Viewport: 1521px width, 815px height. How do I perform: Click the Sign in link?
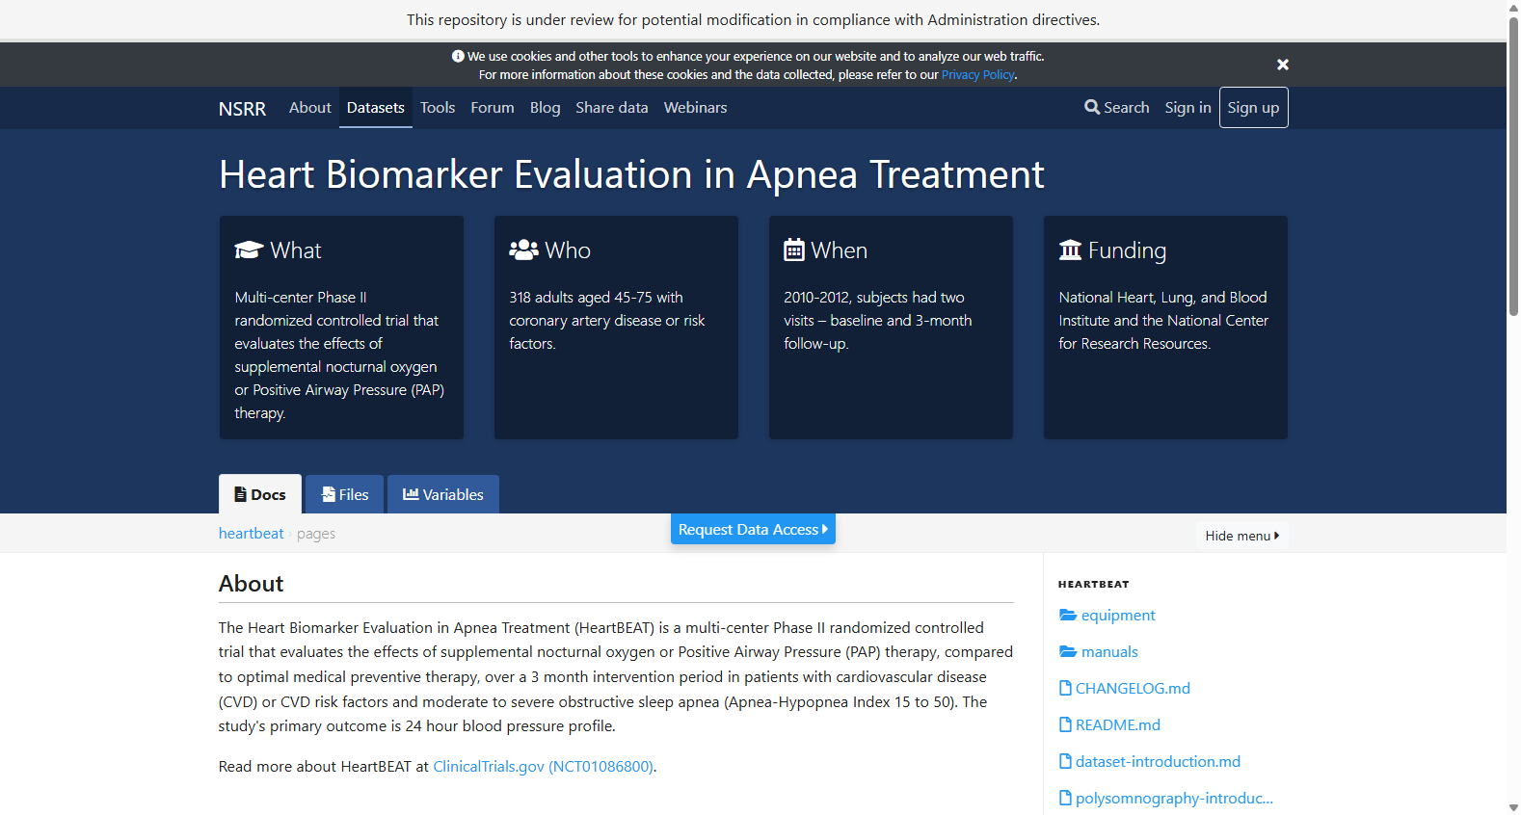[x=1187, y=108]
